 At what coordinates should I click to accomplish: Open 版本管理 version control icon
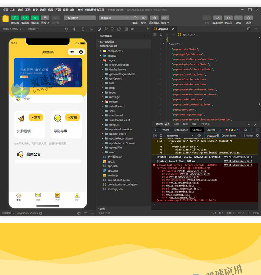[x=217, y=18]
